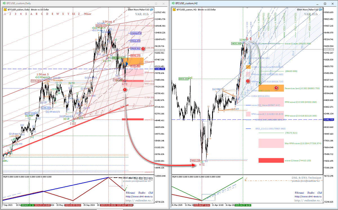
Task: Close the BTCUSD_custom,H2 chart window
Action: (x=333, y=4)
